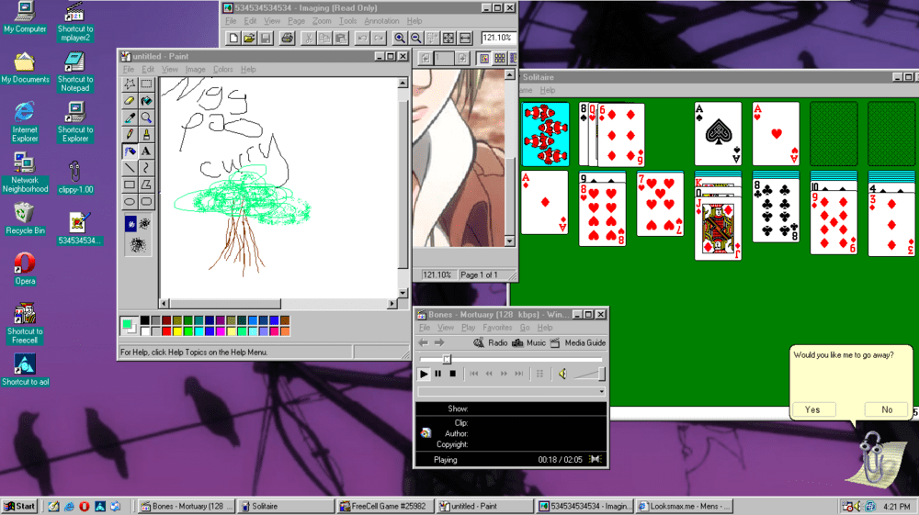
Task: Click the Solitaire deck to draw cards
Action: pyautogui.click(x=546, y=134)
